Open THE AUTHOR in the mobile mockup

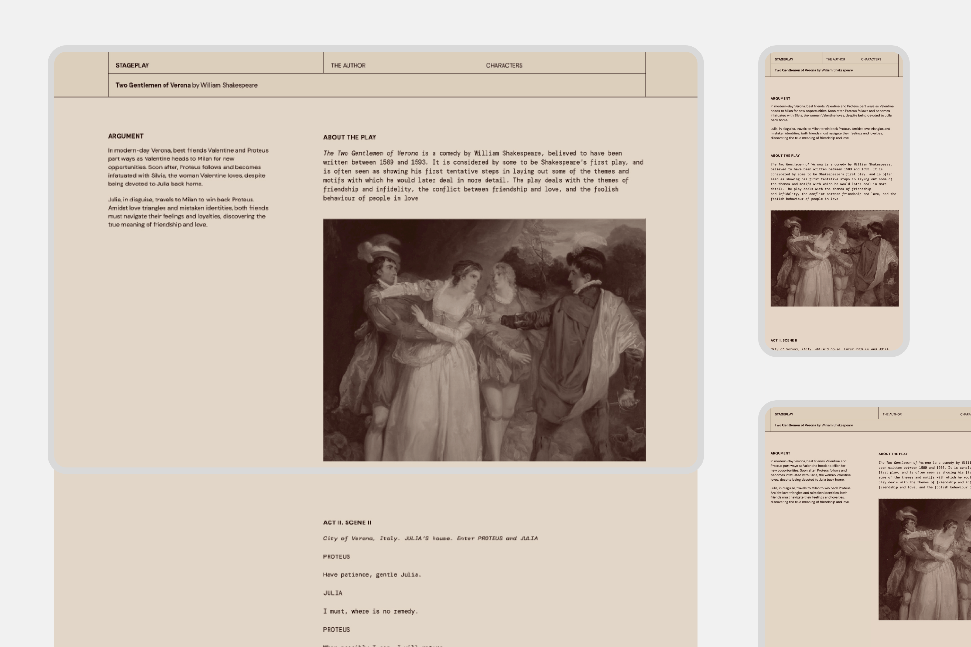pyautogui.click(x=835, y=59)
